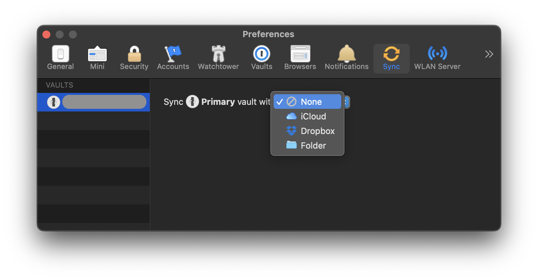Click the vault icon in sidebar row

(x=54, y=102)
